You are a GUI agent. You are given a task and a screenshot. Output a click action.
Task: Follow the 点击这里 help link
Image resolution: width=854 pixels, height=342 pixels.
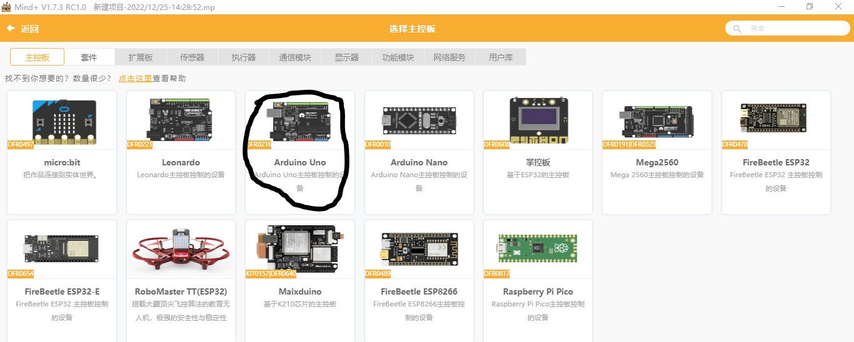[135, 79]
